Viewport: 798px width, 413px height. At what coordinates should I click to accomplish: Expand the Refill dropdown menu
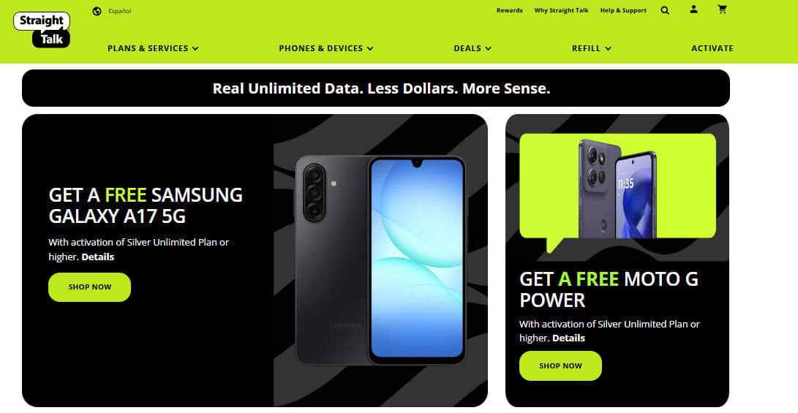click(592, 48)
